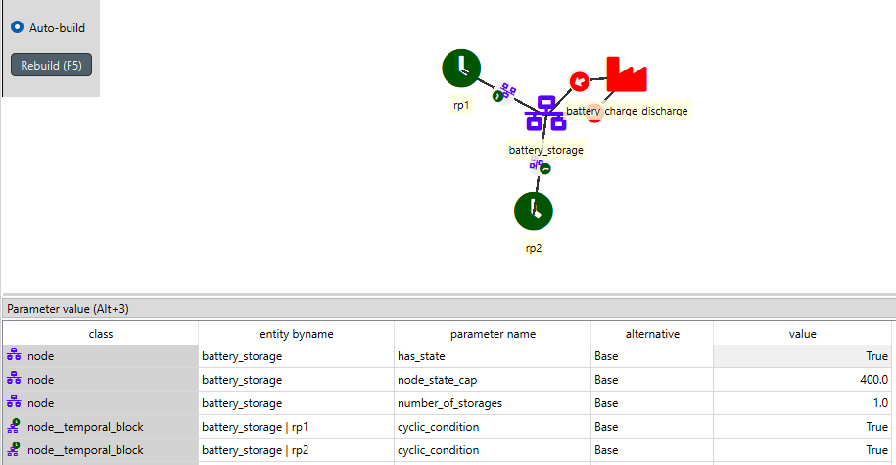The height and width of the screenshot is (465, 896).
Task: Select the red factory unit icon
Action: point(627,74)
